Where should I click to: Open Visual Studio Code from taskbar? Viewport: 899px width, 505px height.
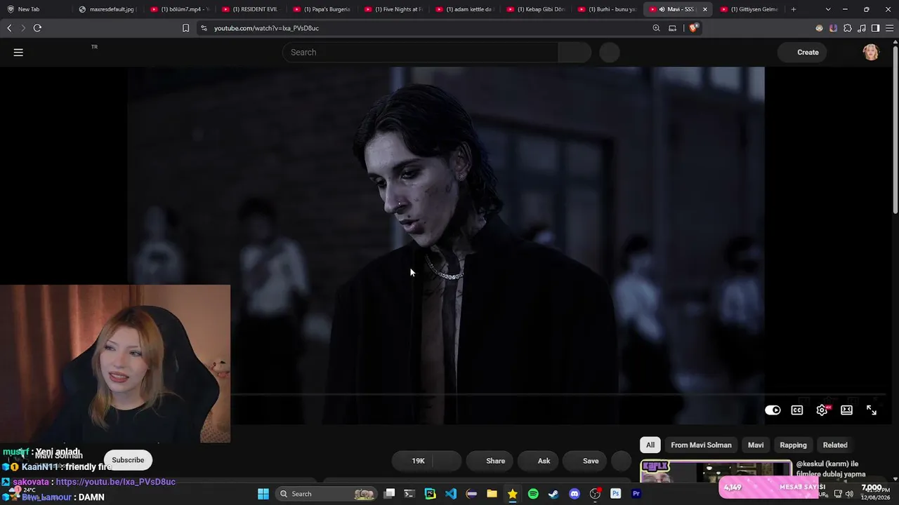(451, 494)
